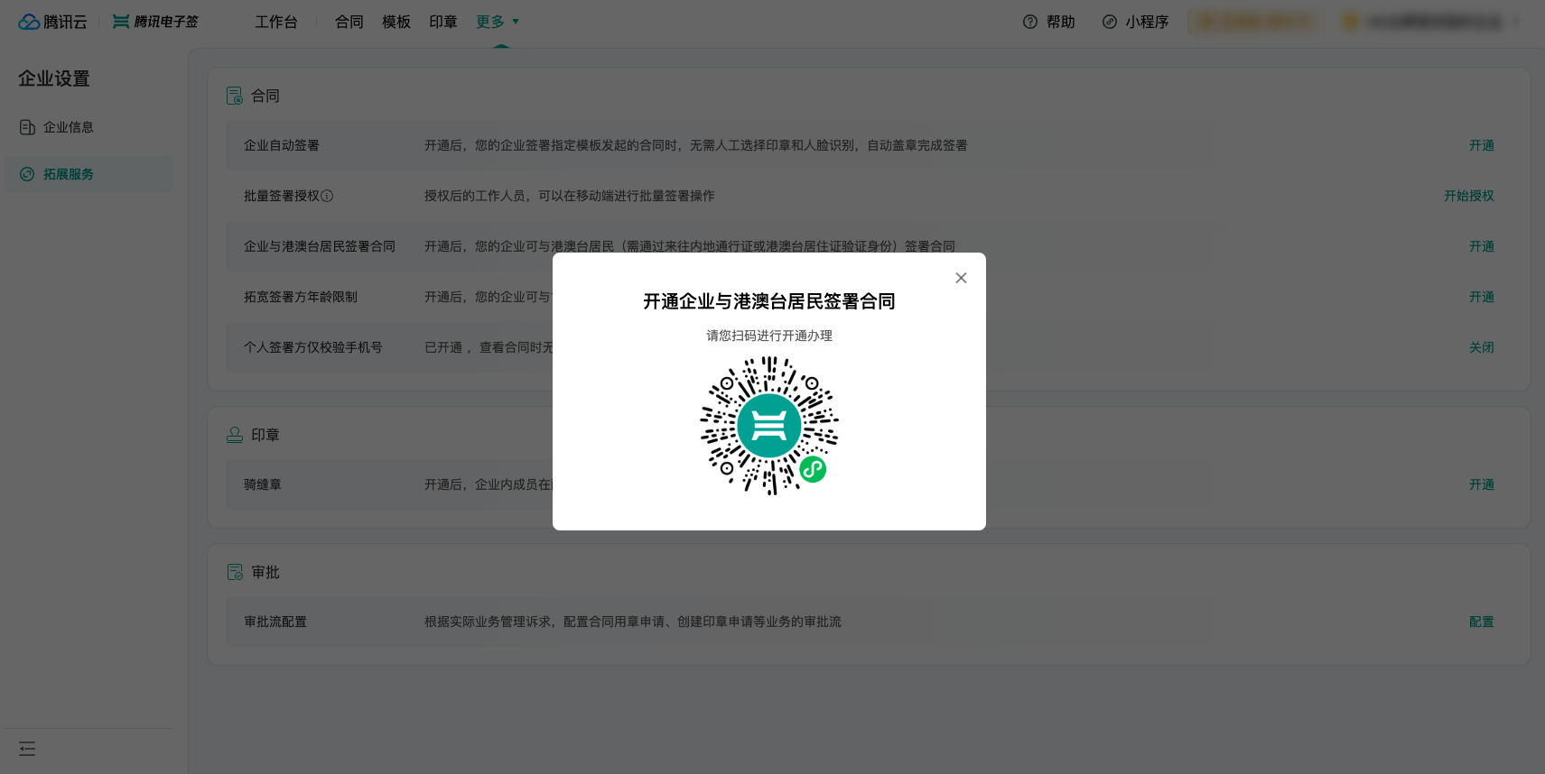The image size is (1545, 774).
Task: Open the 模板 top menu
Action: (396, 22)
